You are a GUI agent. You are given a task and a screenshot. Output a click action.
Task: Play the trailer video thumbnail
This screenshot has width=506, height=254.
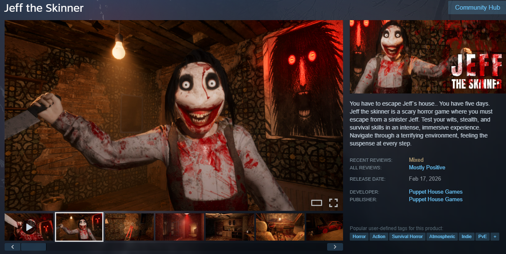tap(29, 227)
